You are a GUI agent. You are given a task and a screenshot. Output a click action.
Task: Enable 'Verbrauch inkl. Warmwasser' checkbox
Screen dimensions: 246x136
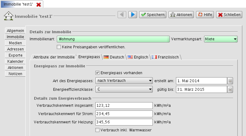(98, 130)
